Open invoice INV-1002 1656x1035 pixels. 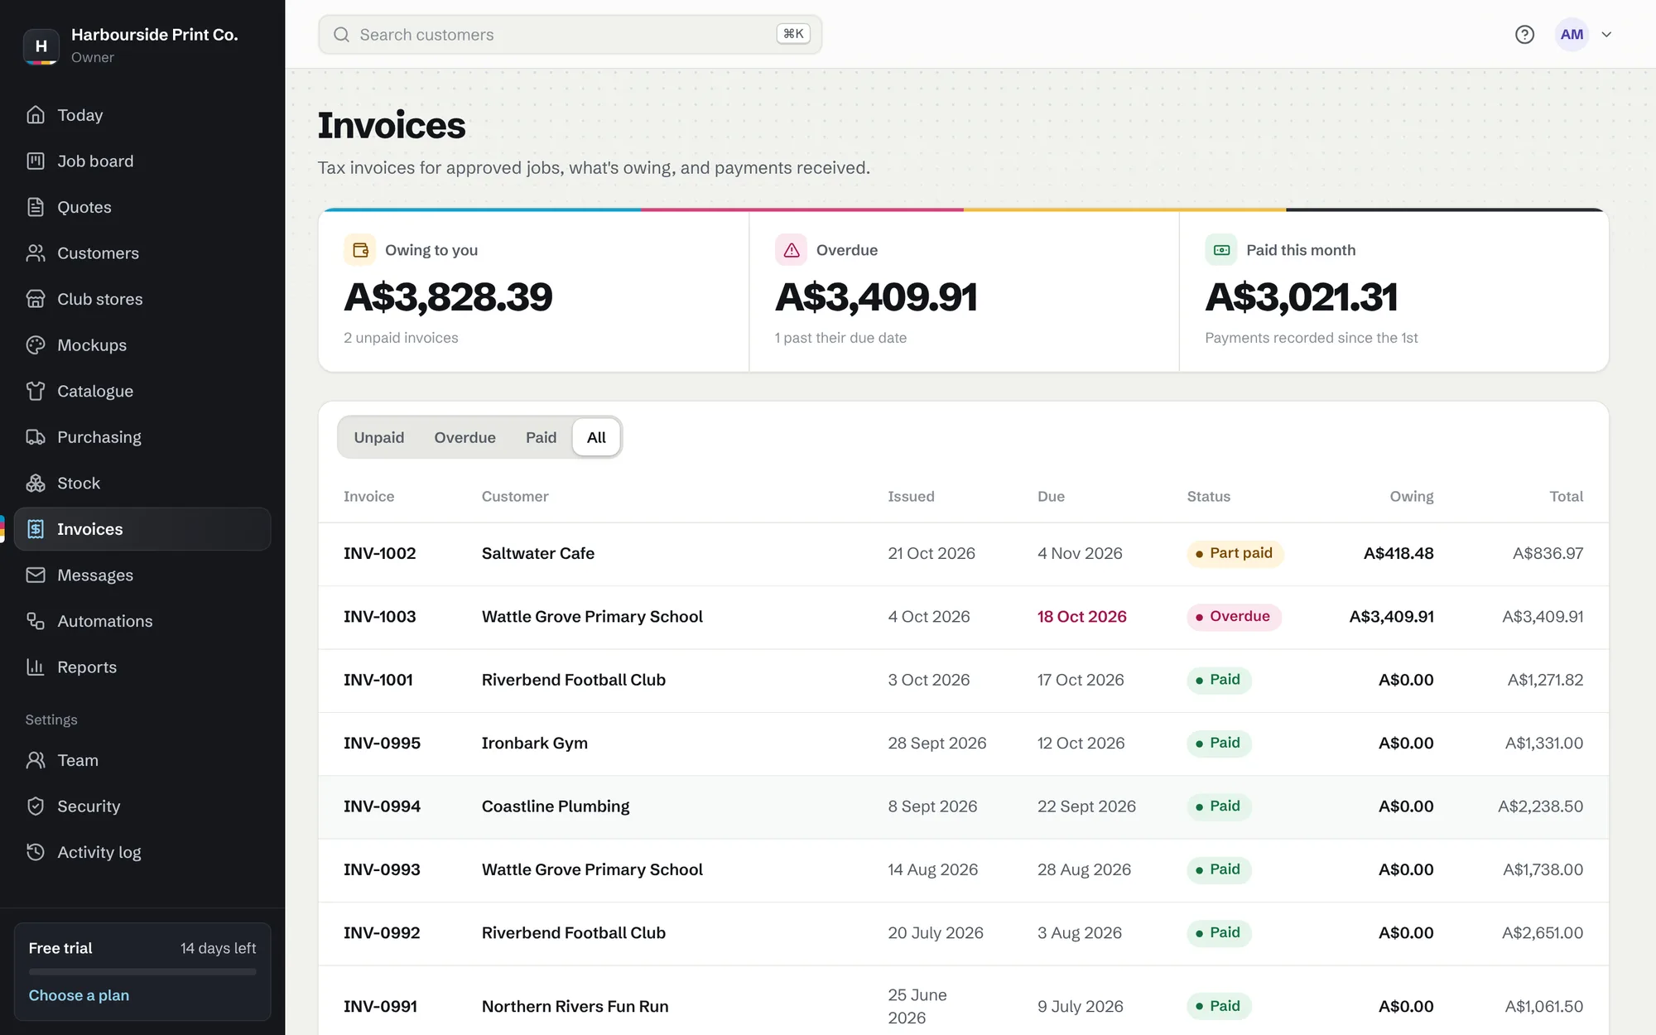point(380,553)
